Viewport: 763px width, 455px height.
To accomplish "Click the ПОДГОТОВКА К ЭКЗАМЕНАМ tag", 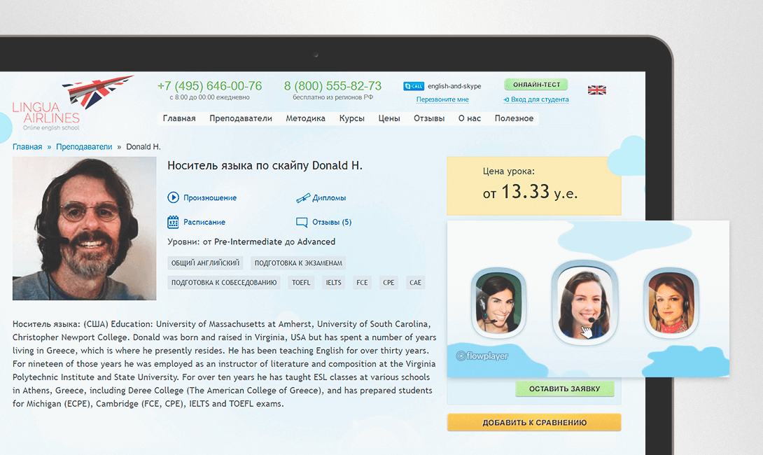I will click(298, 262).
